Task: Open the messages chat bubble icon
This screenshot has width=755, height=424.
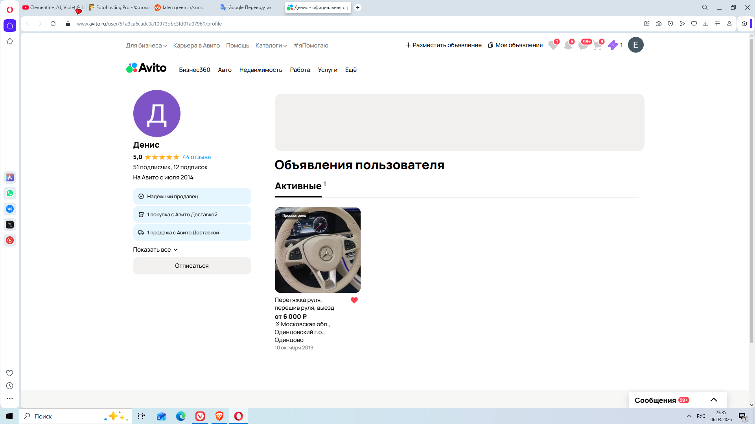Action: point(583,46)
